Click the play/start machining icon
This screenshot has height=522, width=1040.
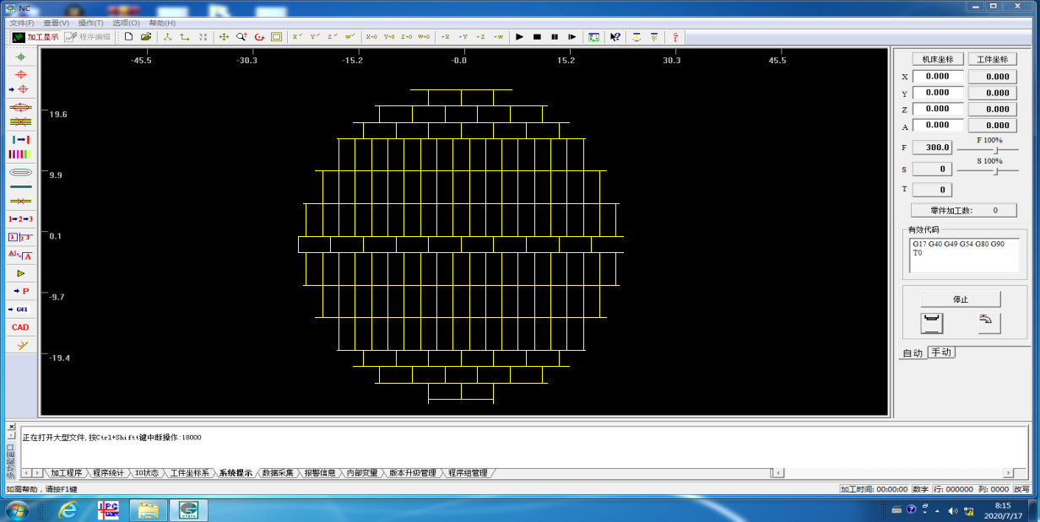pyautogui.click(x=520, y=37)
